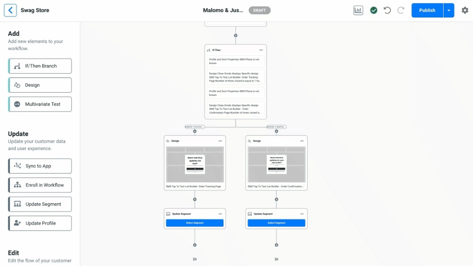
Task: Expand the Publish dropdown arrow
Action: point(448,10)
